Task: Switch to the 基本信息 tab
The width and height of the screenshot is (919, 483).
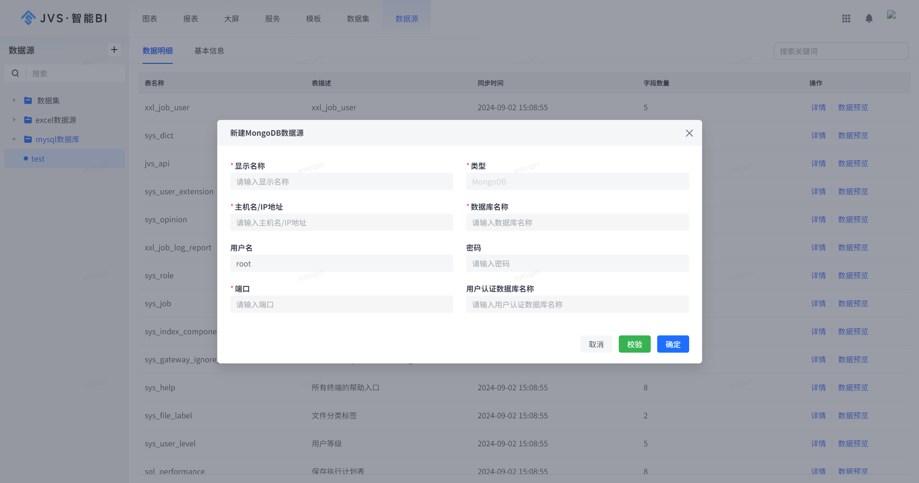Action: pos(209,51)
